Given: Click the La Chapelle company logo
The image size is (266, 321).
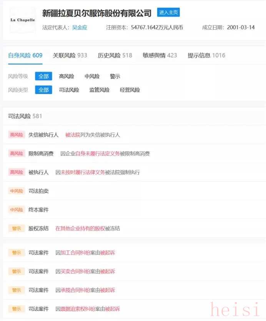Looking at the screenshot, I should [x=22, y=20].
